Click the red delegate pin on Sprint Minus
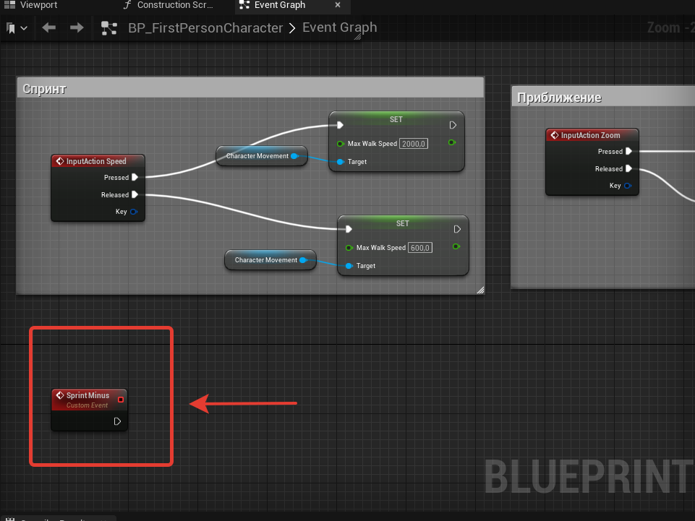Image resolution: width=695 pixels, height=521 pixels. [121, 399]
